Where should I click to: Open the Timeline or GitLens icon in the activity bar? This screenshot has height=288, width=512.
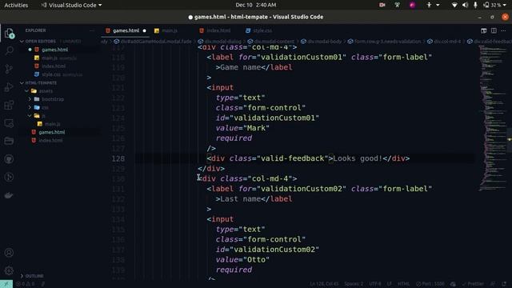[x=9, y=177]
